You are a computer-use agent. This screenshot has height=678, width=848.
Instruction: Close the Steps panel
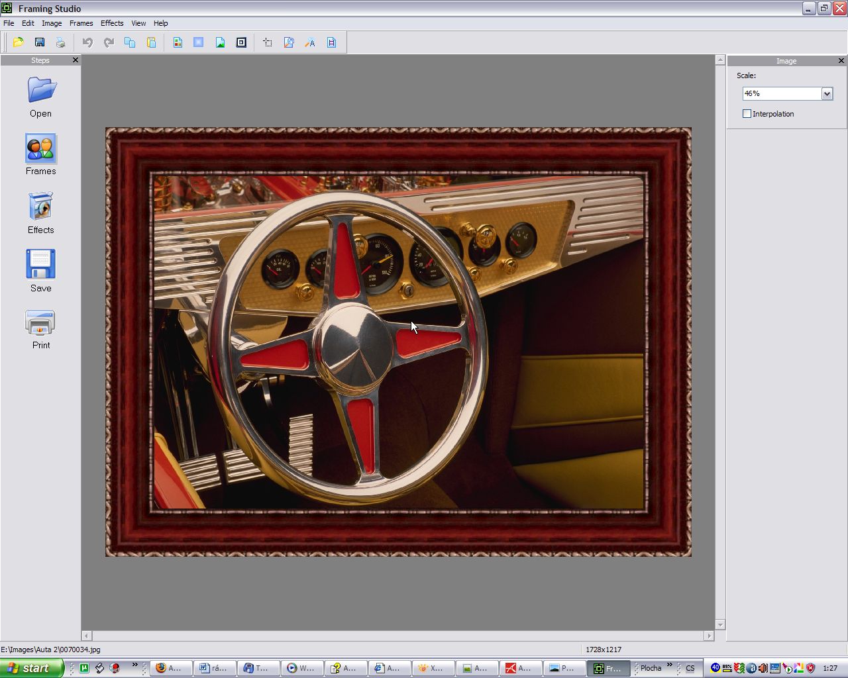click(x=76, y=60)
